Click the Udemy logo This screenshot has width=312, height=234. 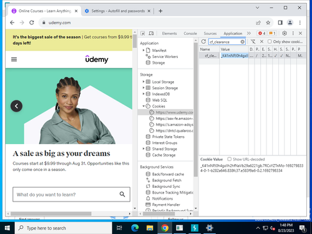coord(97,59)
